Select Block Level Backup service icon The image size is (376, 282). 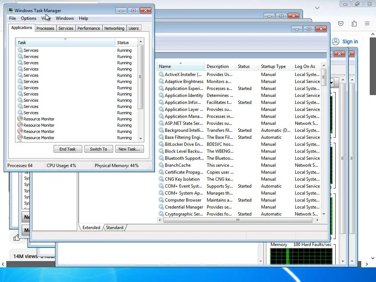pos(161,151)
